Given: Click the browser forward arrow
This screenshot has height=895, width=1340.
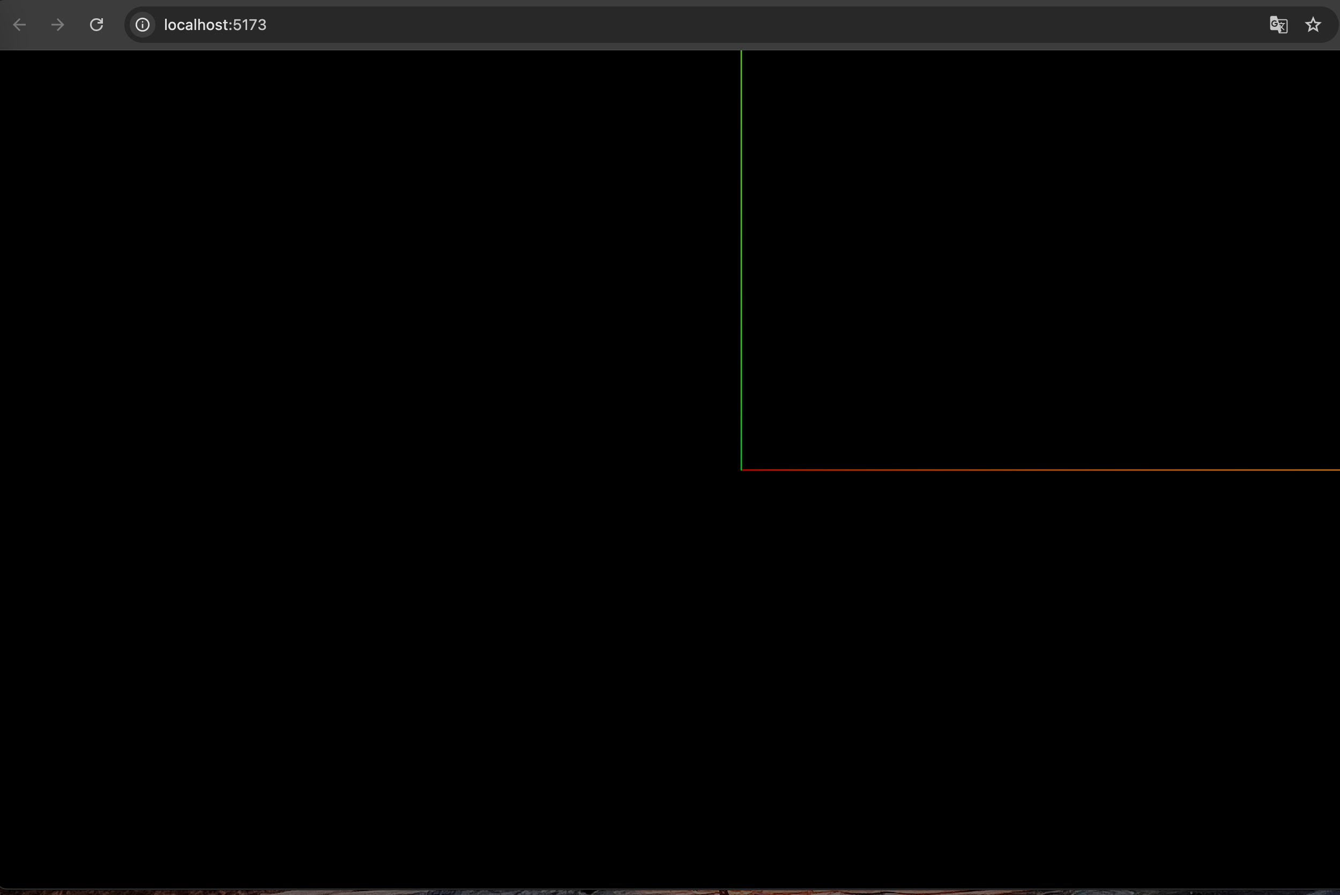Looking at the screenshot, I should coord(58,25).
